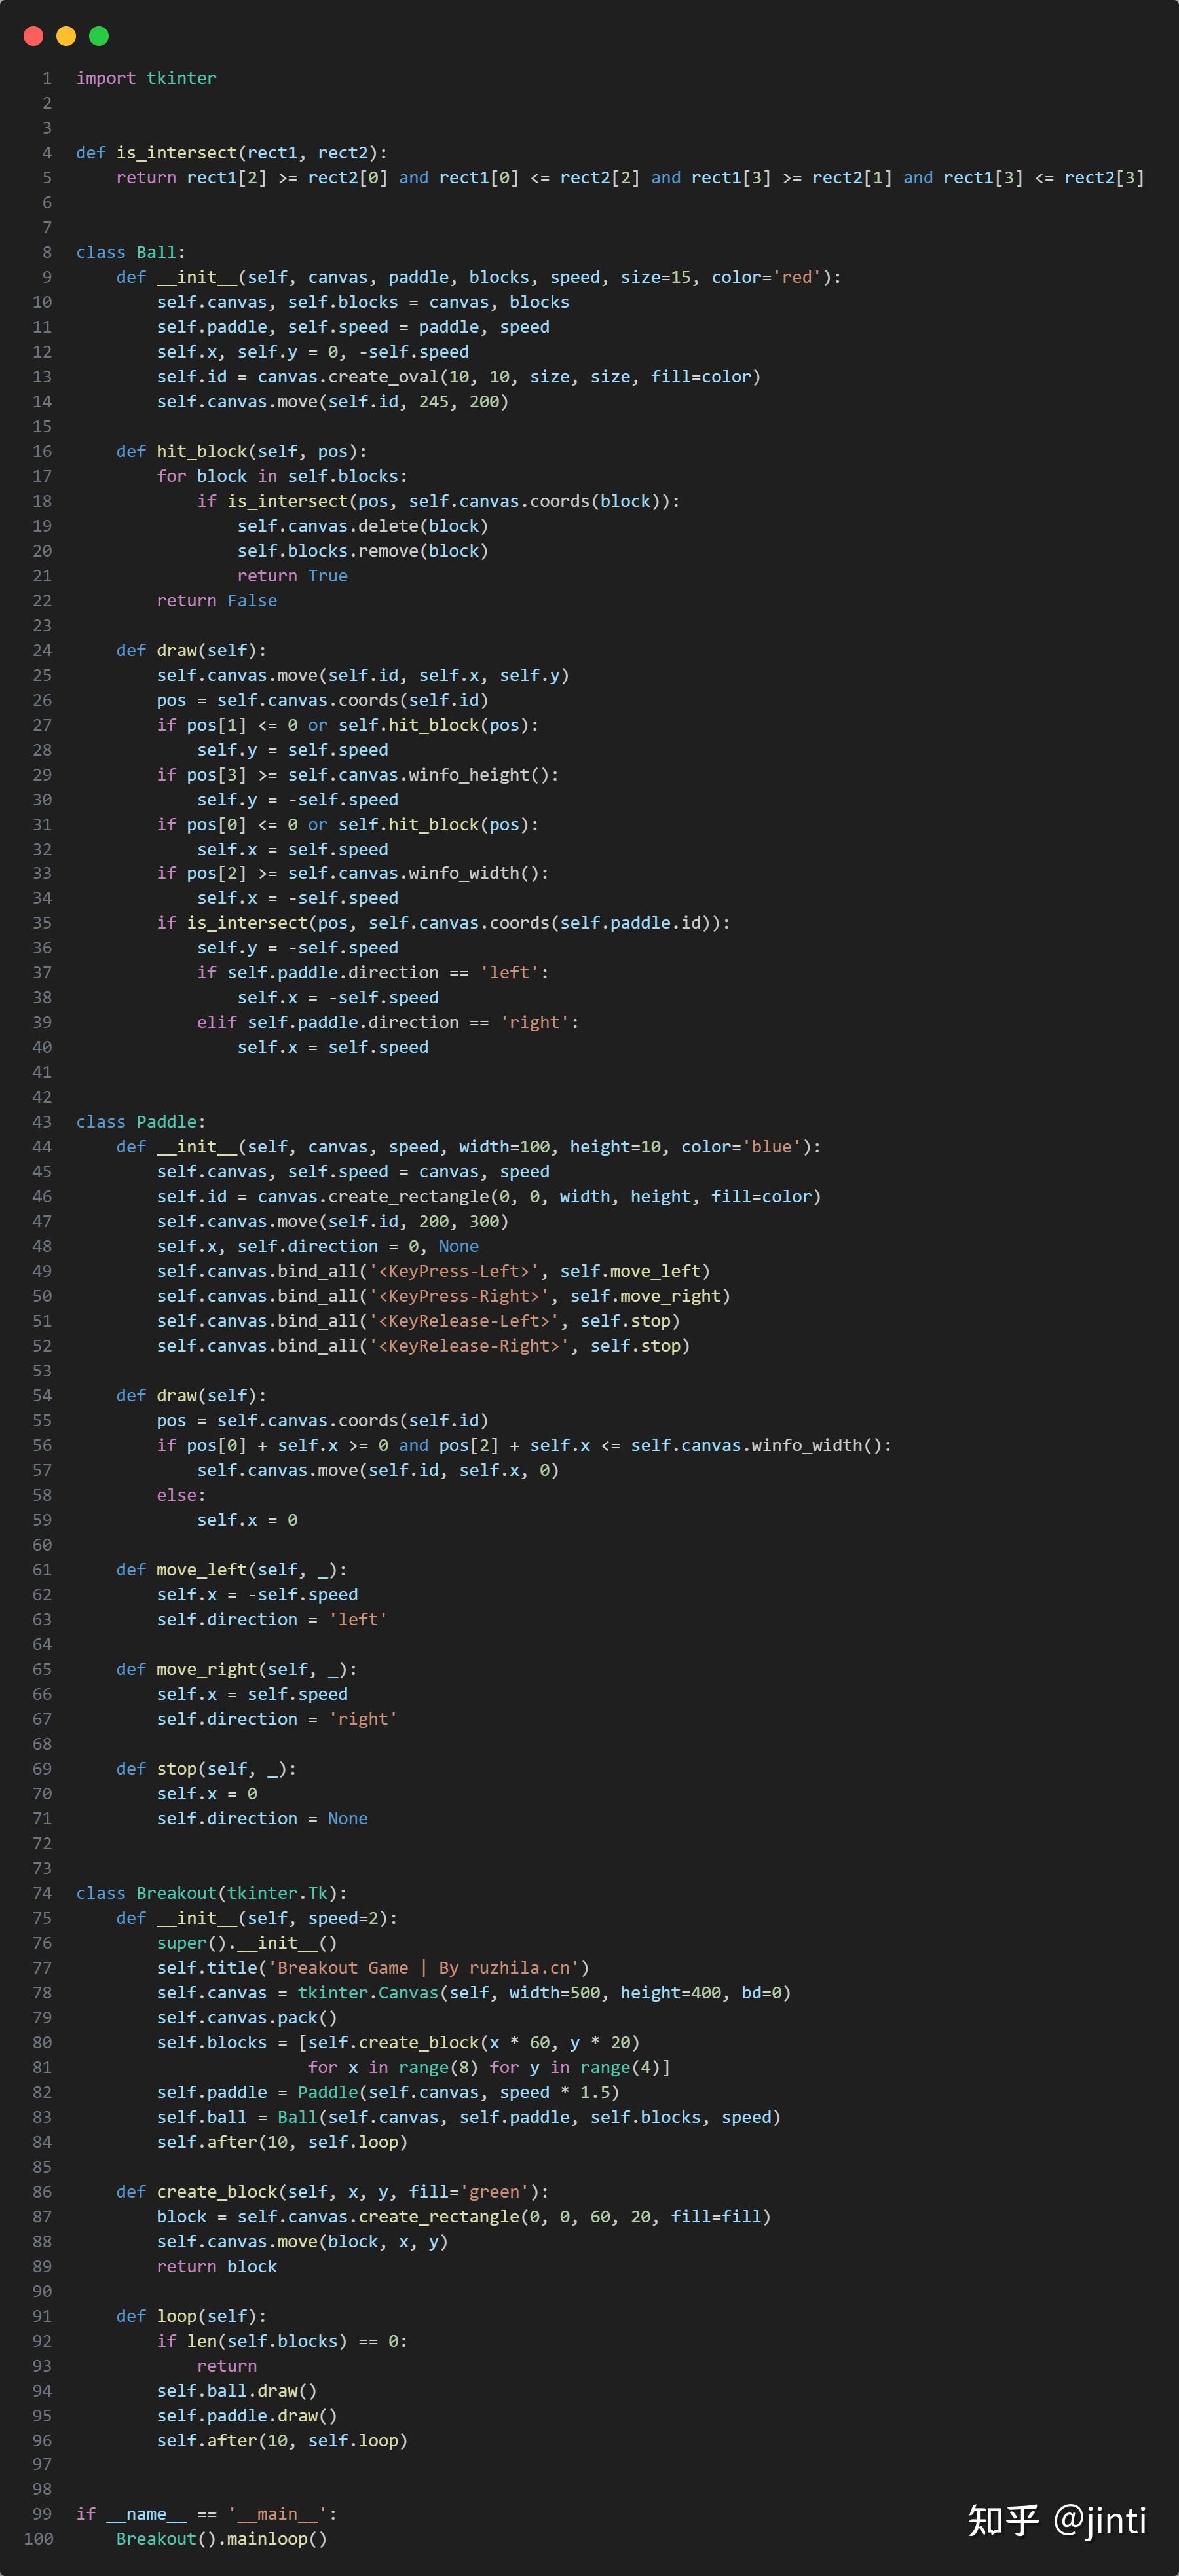The image size is (1179, 2576).
Task: Click the 'tkinter.Canvas(self, width=500' line
Action: (x=474, y=1993)
